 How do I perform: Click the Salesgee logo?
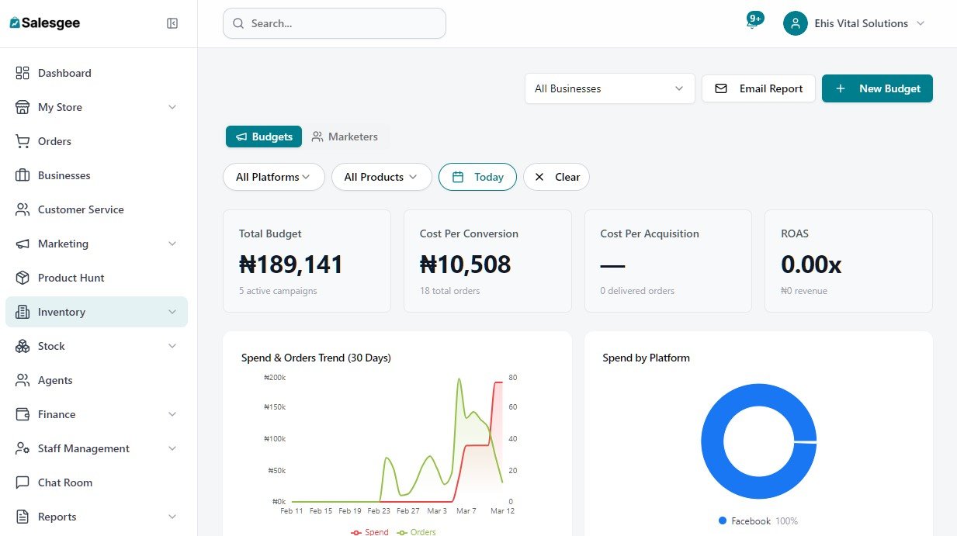(x=45, y=23)
